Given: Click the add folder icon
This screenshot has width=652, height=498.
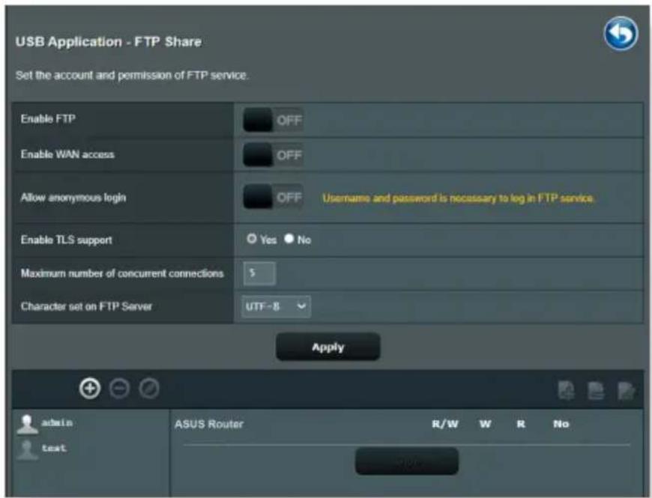Looking at the screenshot, I should (x=567, y=390).
